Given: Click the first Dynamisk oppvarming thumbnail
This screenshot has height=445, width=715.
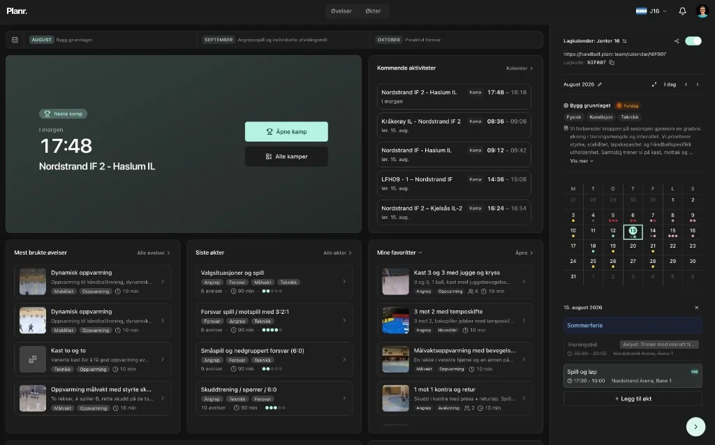Looking at the screenshot, I should [33, 282].
